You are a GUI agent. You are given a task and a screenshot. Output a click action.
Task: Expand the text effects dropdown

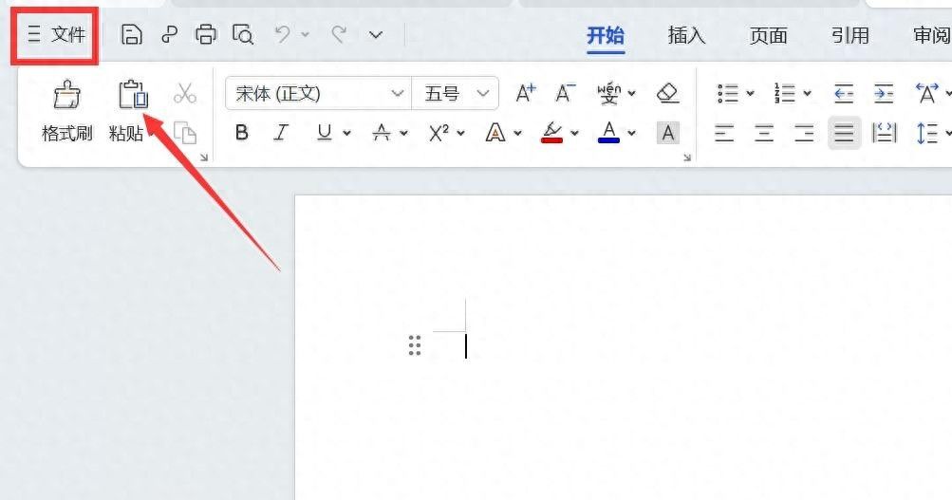click(518, 133)
